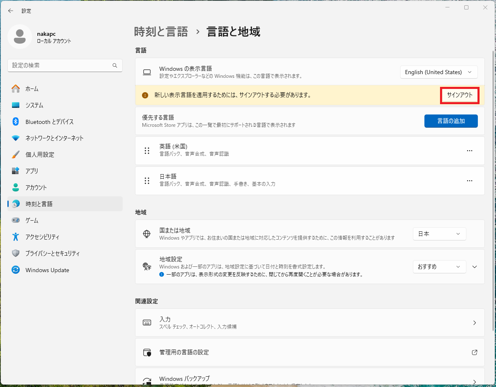Open 国または地域 dropdown showing 日本
The width and height of the screenshot is (496, 387).
pos(439,234)
